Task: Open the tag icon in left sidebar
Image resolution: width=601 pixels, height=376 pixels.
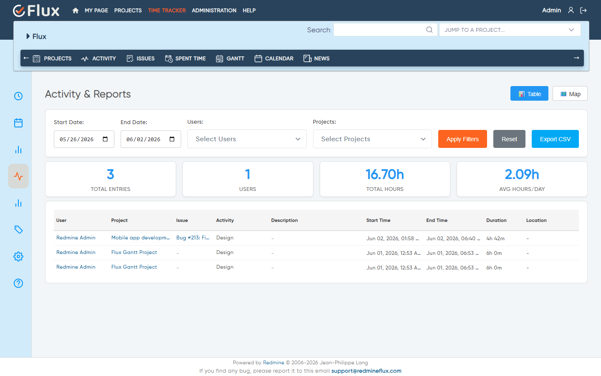Action: (18, 230)
